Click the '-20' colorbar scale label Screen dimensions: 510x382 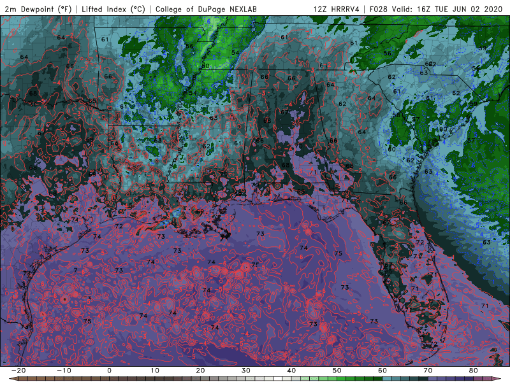(x=18, y=371)
